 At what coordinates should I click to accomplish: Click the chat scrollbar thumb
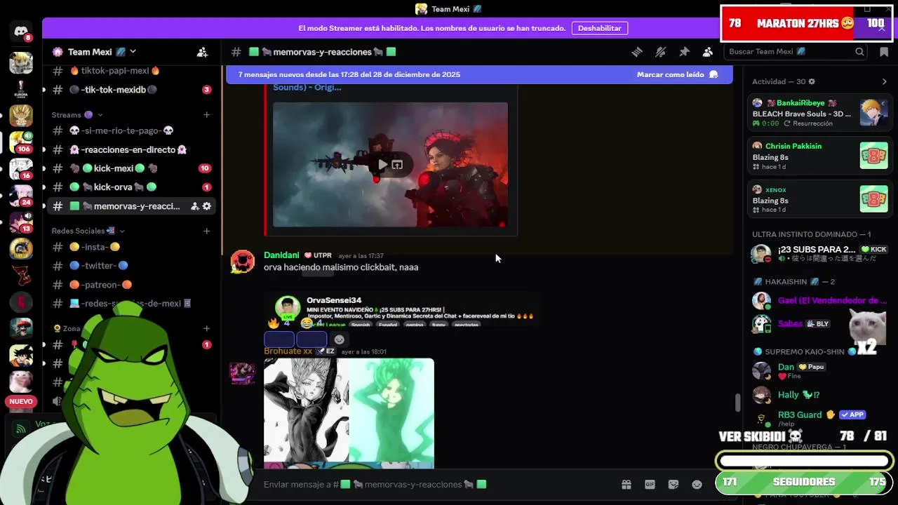737,403
